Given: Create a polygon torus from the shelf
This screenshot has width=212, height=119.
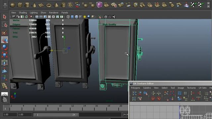Looking at the screenshot, I should [x=49, y=5].
